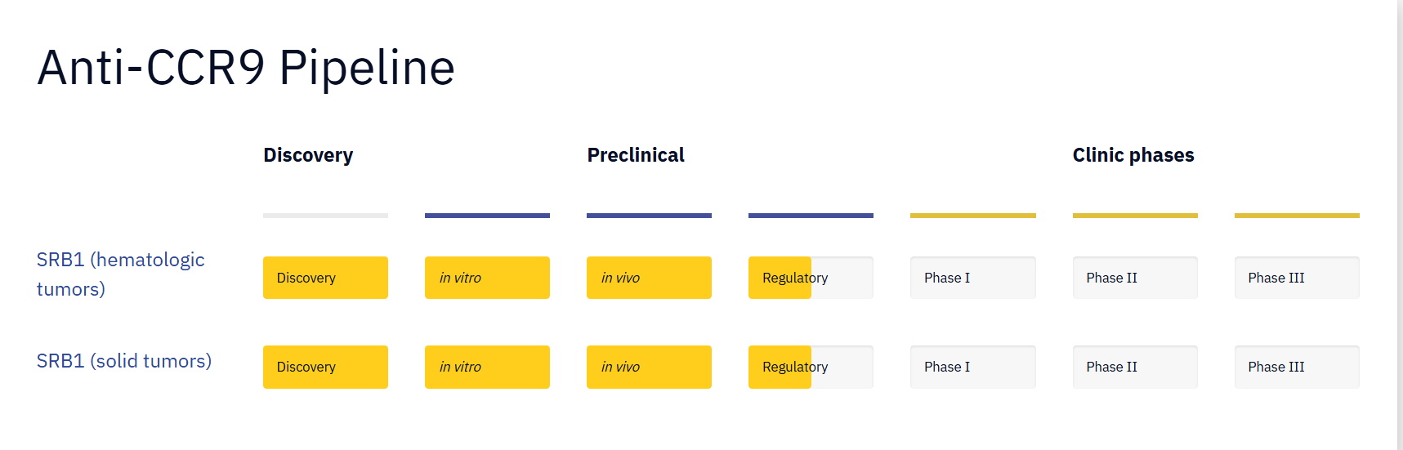Select in vivo stage for solid tumors
This screenshot has width=1403, height=450.
click(649, 367)
